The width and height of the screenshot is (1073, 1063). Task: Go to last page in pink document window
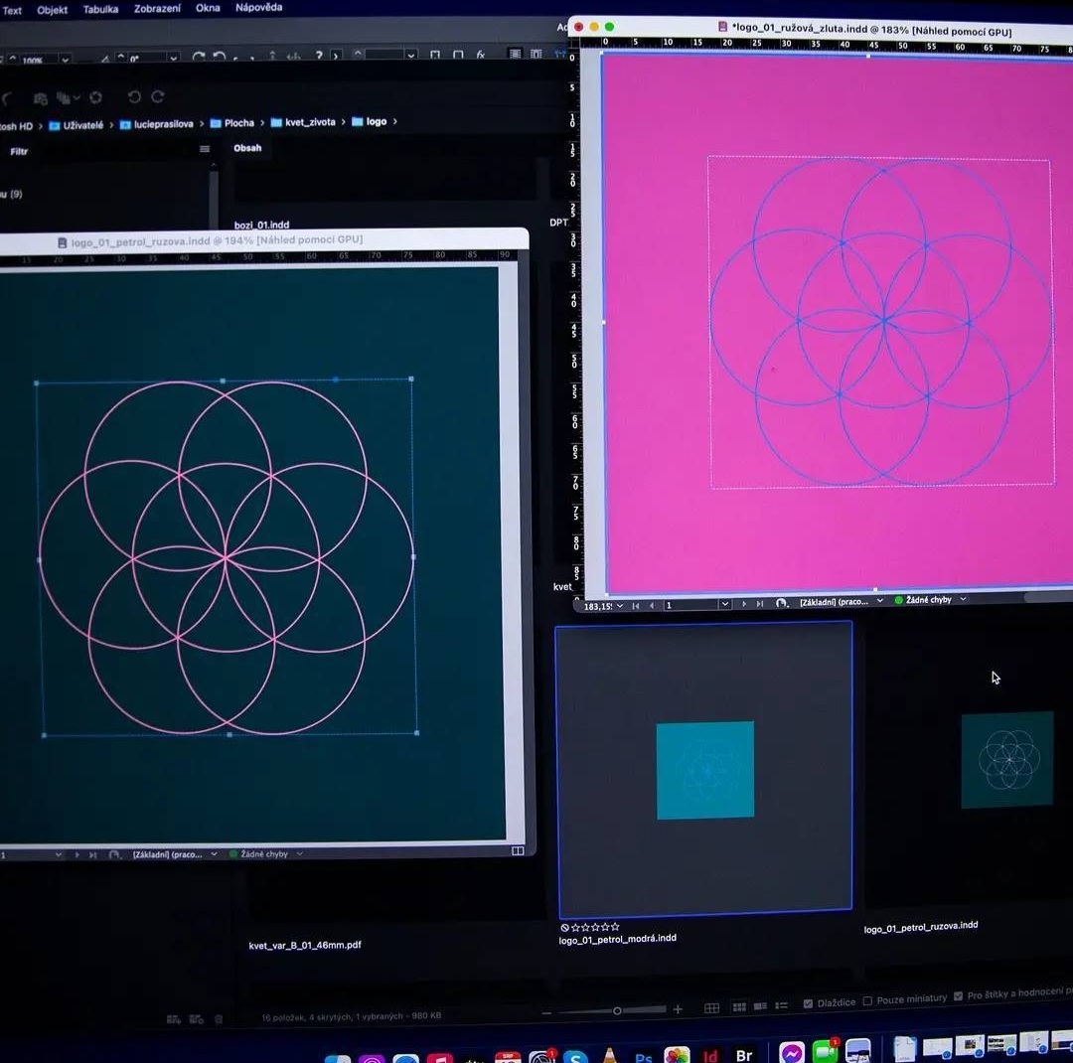(760, 604)
